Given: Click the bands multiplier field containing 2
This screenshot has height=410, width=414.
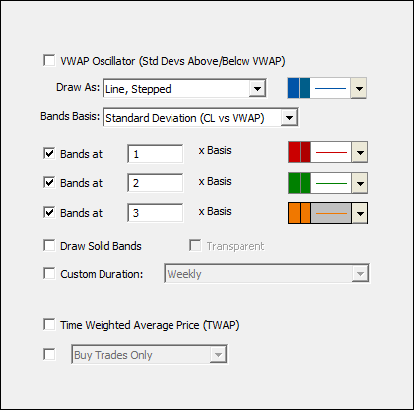Looking at the screenshot, I should 156,183.
